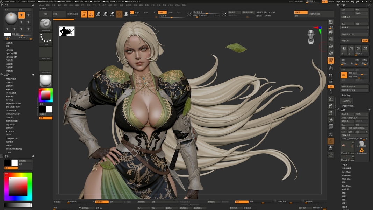Toggle Rgb mode

click(146, 12)
